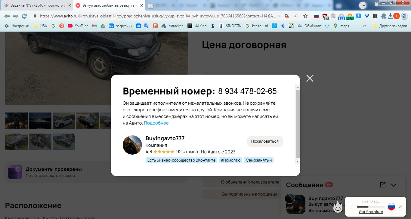411x219 pixels.
Task: Click the blue download extension icon
Action: tap(358, 16)
